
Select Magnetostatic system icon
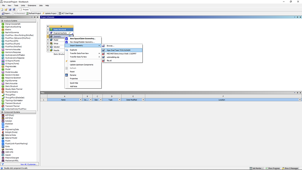tap(3, 67)
